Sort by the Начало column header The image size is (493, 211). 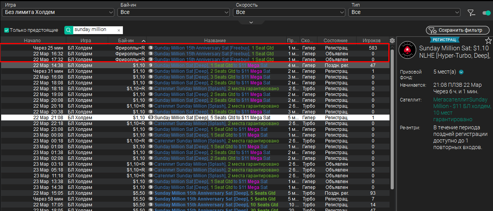(x=32, y=41)
